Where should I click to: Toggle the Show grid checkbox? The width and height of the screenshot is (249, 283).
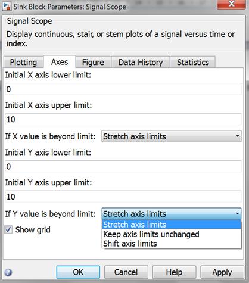coord(8,229)
